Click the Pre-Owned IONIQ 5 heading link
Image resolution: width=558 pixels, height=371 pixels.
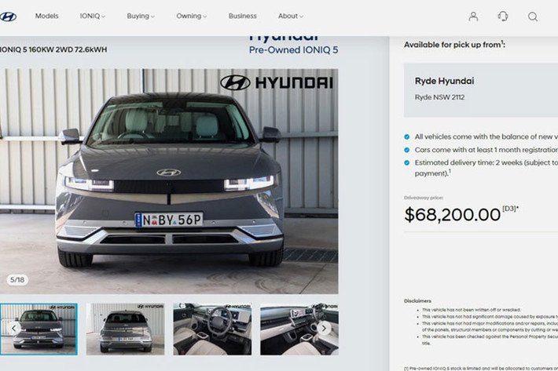[294, 50]
